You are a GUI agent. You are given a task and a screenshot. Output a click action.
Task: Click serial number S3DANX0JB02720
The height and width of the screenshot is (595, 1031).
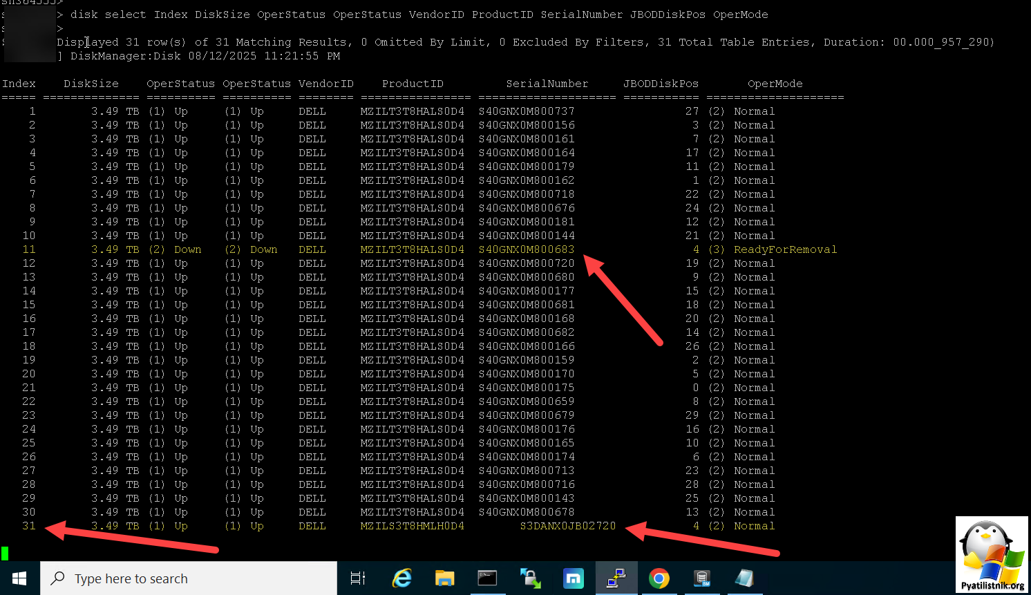pyautogui.click(x=568, y=526)
